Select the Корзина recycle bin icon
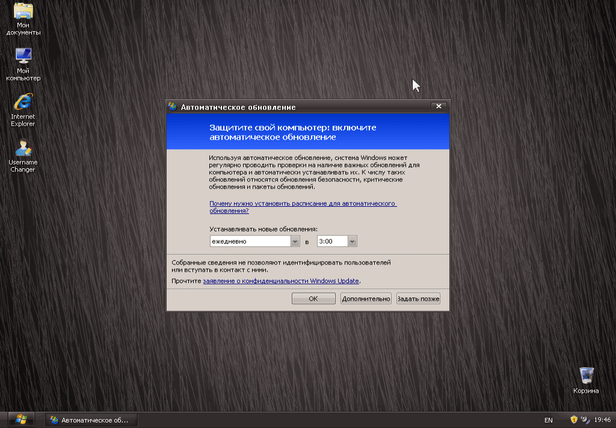Image resolution: width=616 pixels, height=428 pixels. [x=586, y=380]
